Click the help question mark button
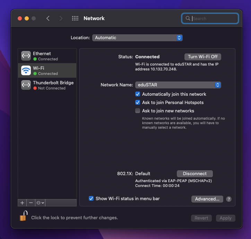 [x=229, y=199]
